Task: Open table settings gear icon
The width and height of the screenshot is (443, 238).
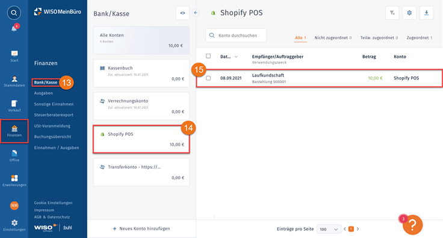Action: [x=409, y=13]
